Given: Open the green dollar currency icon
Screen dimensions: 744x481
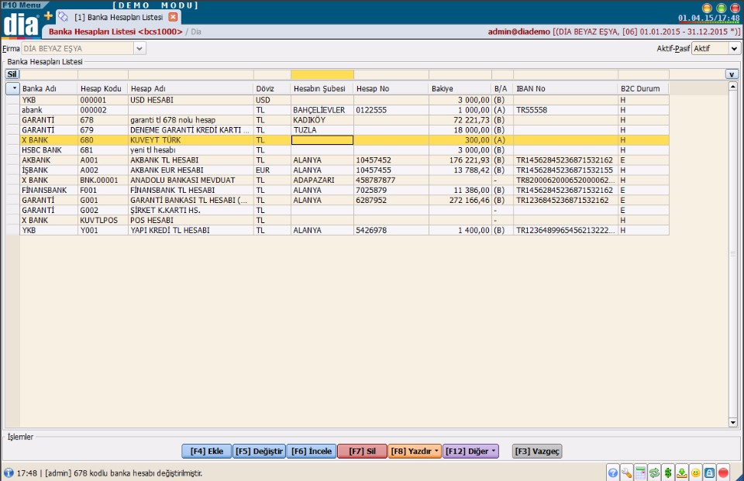Looking at the screenshot, I should (668, 473).
